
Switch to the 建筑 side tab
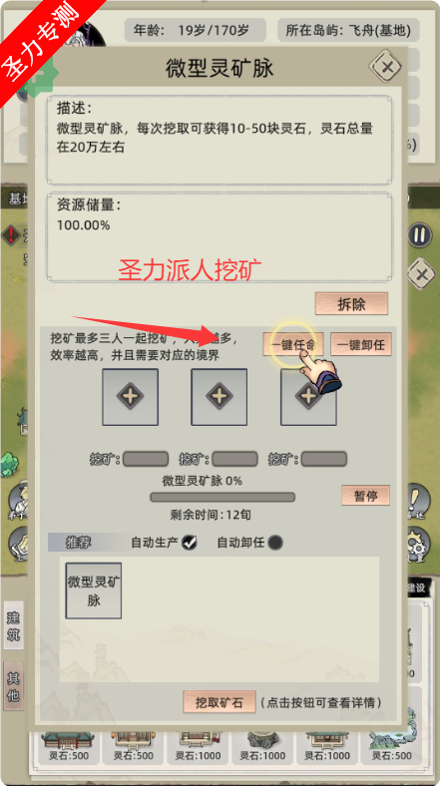[13, 625]
